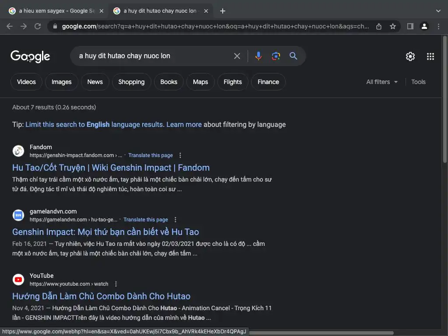Switch to Maps results

[200, 82]
